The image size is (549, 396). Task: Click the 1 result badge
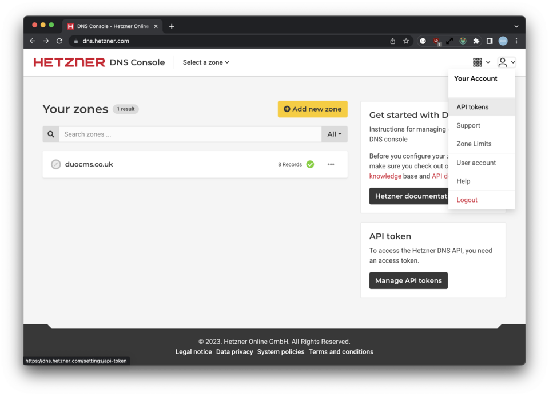click(x=126, y=109)
